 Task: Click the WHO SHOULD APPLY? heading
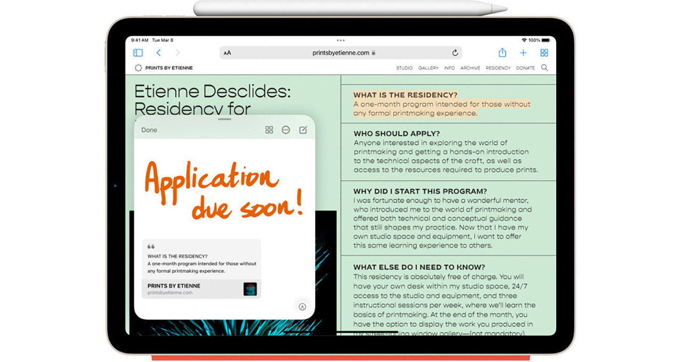[396, 133]
